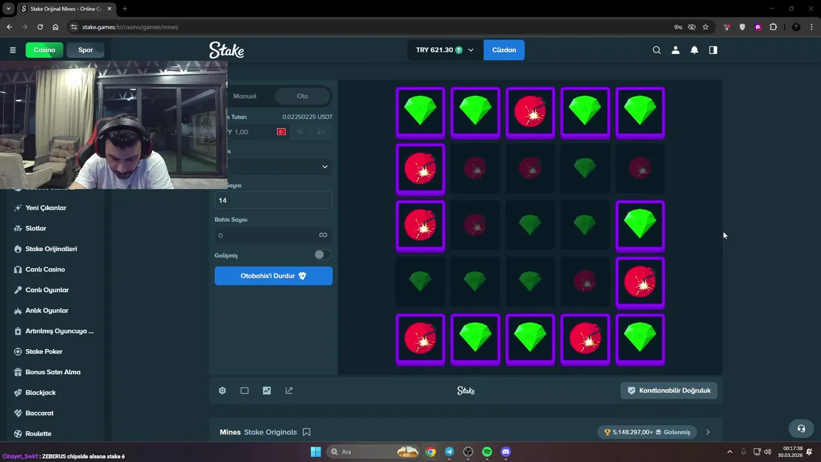Open Blackjack in the sidebar
The height and width of the screenshot is (462, 821).
pyautogui.click(x=40, y=393)
